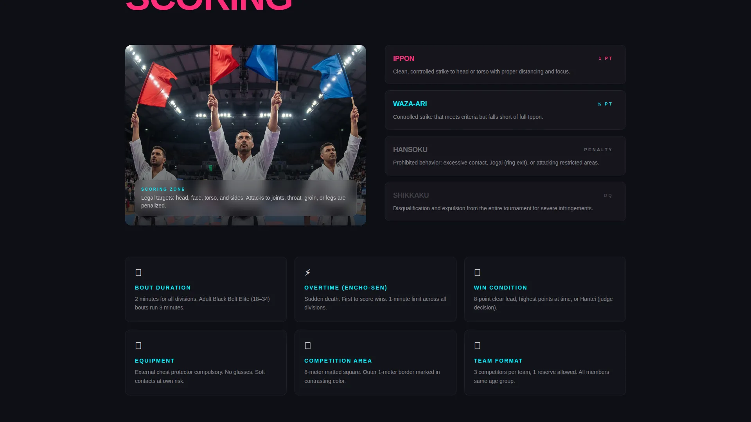Click '2 minutes for all divisions' text
Viewport: 751px width, 422px height.
point(202,303)
